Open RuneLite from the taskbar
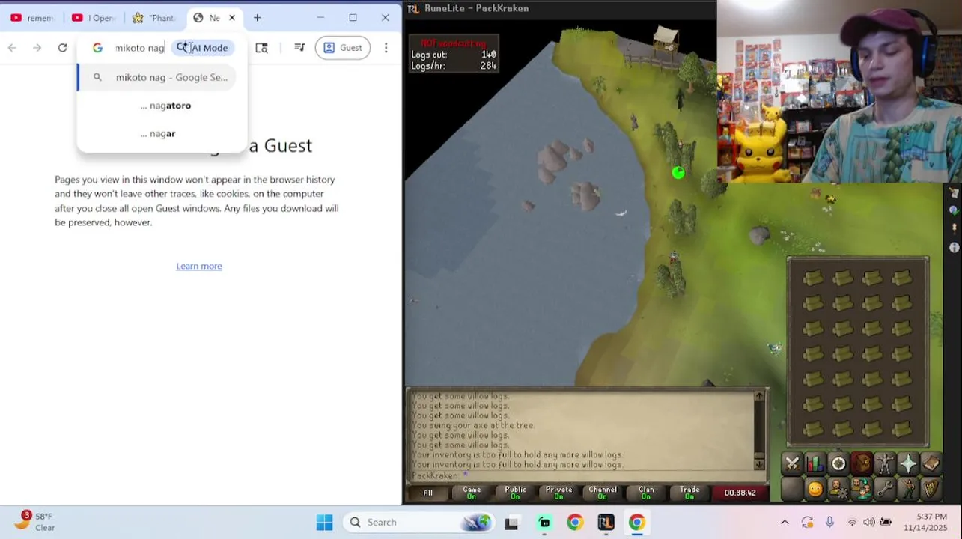 point(606,523)
